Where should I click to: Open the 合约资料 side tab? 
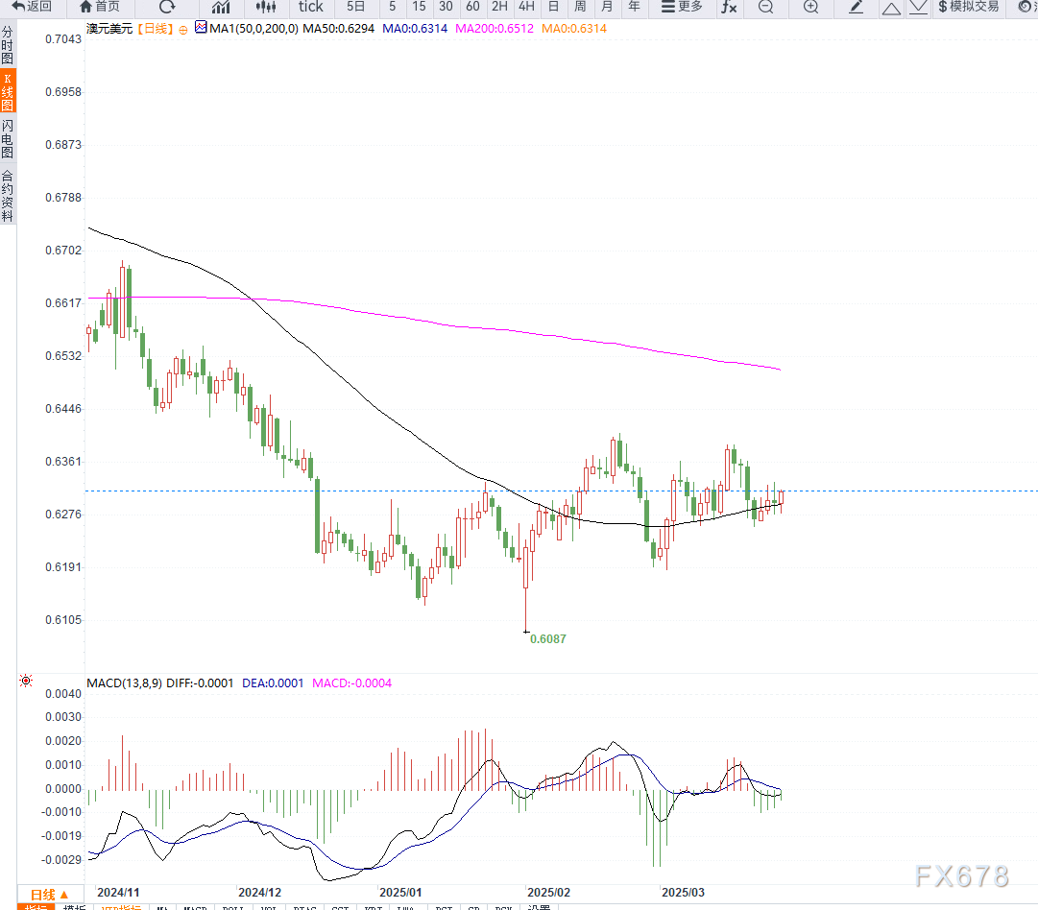click(8, 196)
